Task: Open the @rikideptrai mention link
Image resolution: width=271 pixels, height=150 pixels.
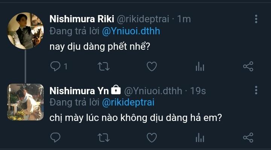Action: coord(128,103)
